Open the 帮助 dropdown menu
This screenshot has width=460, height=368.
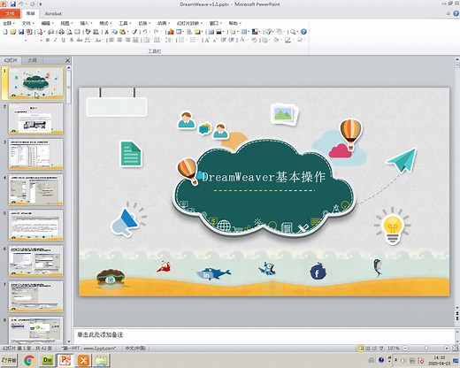coord(234,23)
